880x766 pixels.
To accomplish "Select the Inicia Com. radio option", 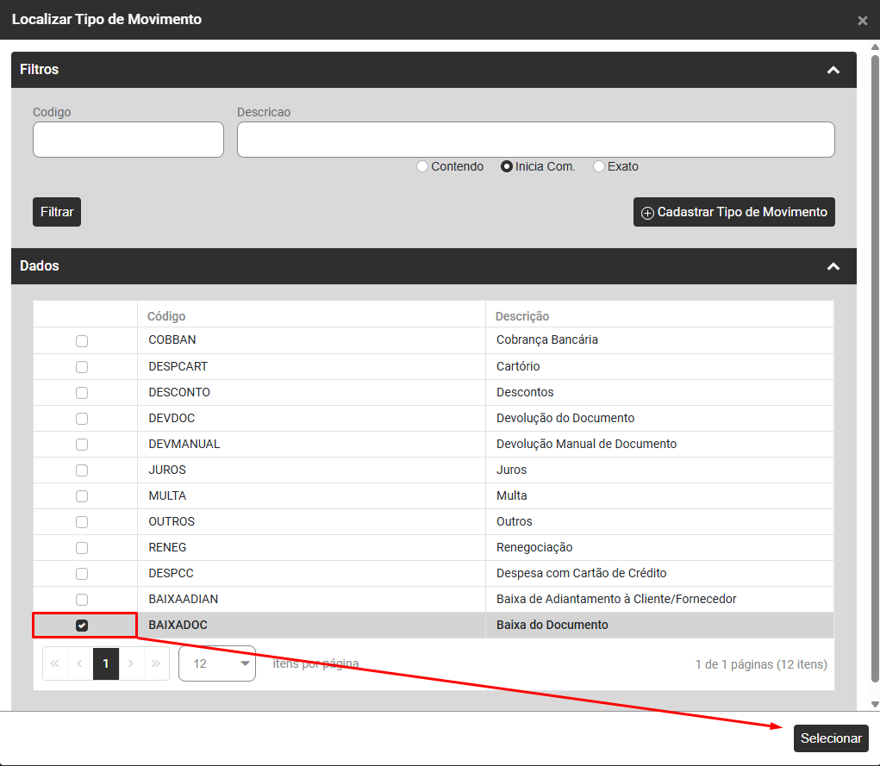I will click(506, 166).
